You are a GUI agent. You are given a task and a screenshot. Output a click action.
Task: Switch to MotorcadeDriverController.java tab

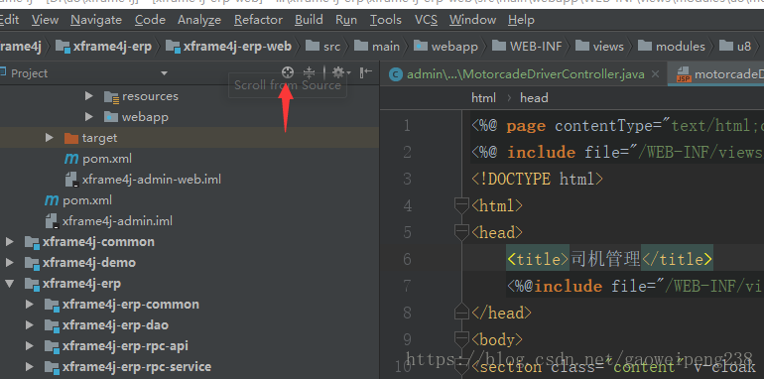pos(525,74)
